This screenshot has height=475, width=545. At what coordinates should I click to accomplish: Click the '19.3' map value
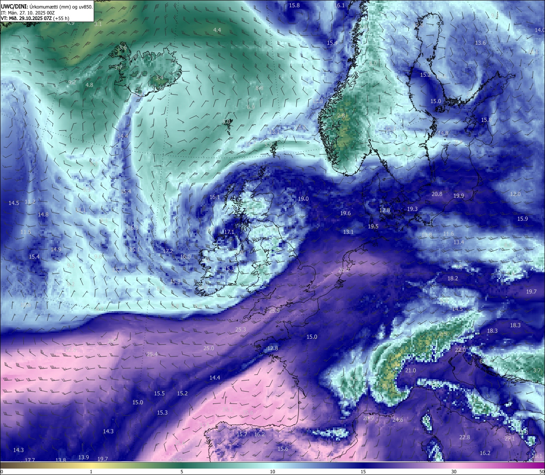[412, 209]
